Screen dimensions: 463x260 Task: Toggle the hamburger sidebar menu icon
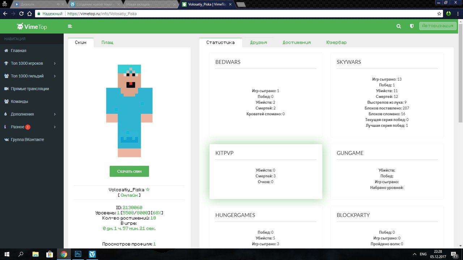[x=70, y=26]
